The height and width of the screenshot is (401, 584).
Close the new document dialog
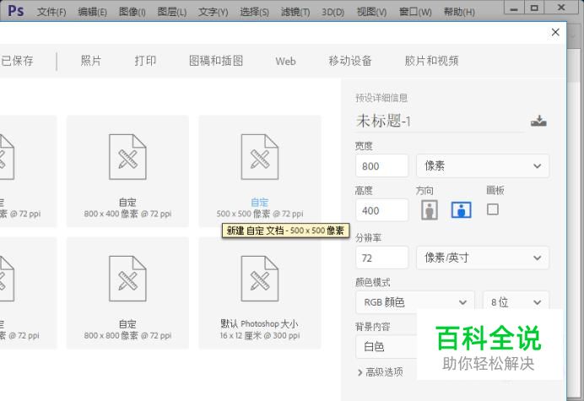555,32
